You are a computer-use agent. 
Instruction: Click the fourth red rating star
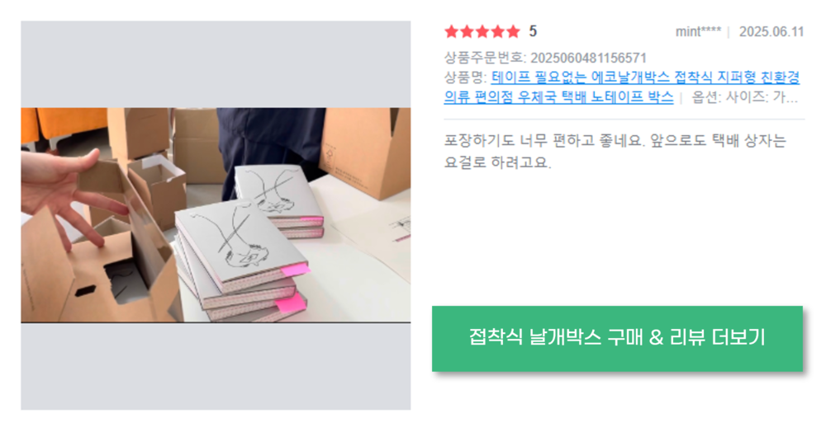coord(497,32)
